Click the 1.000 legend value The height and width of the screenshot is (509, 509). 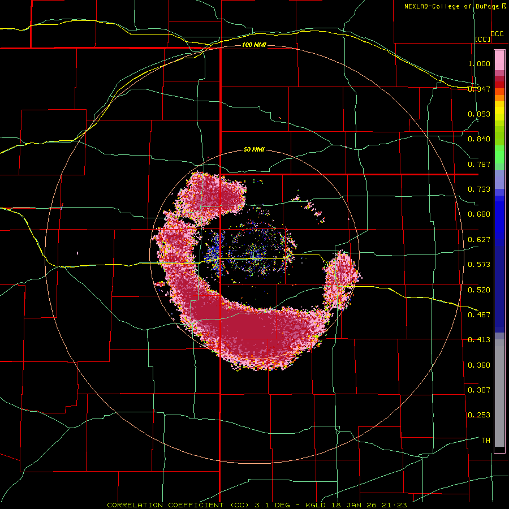click(x=479, y=63)
